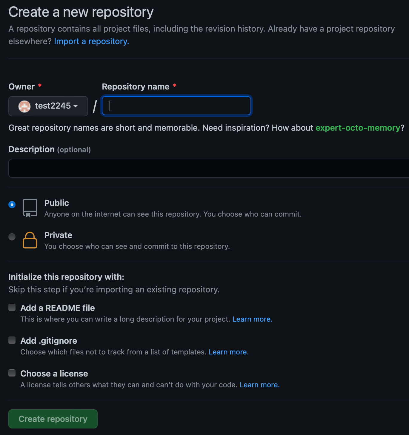Focus the Repository name input field
Image resolution: width=409 pixels, height=435 pixels.
point(176,106)
